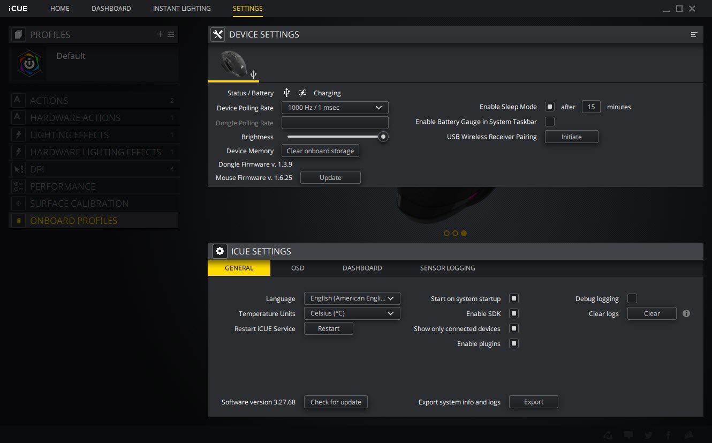Toggle the Enable SDK checkbox
Screen dimensions: 712x443
point(514,313)
